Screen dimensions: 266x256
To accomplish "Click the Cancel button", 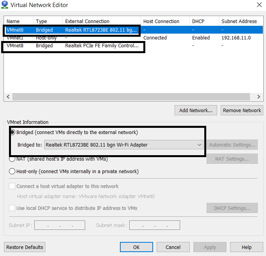I will 173,247.
